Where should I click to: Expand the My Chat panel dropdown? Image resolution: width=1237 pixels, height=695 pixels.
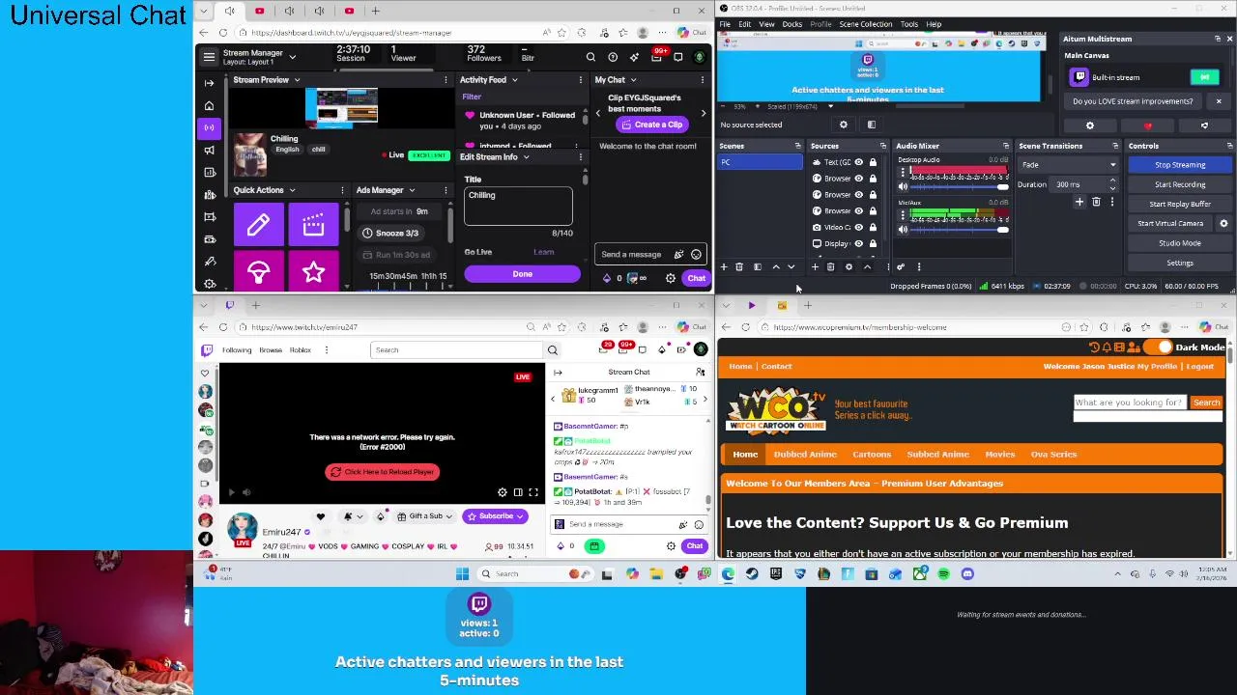tap(633, 80)
